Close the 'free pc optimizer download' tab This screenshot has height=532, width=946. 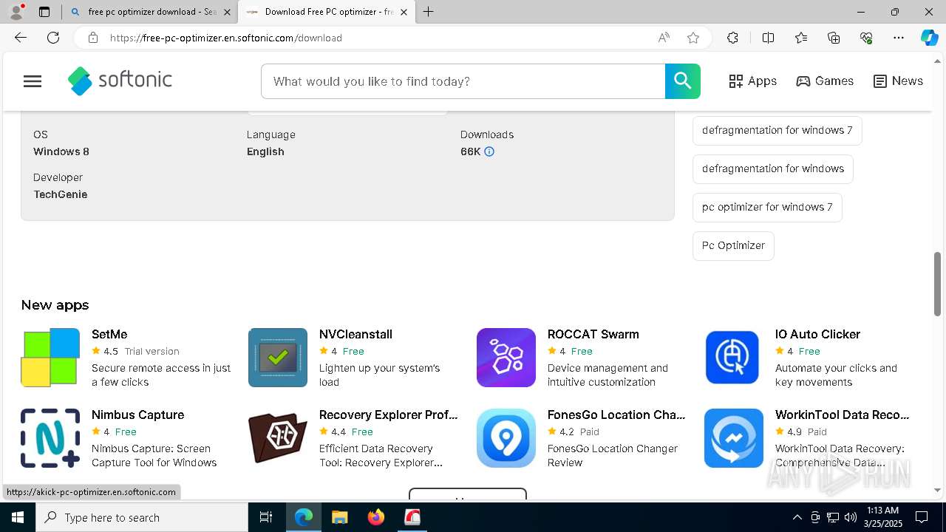coord(227,12)
